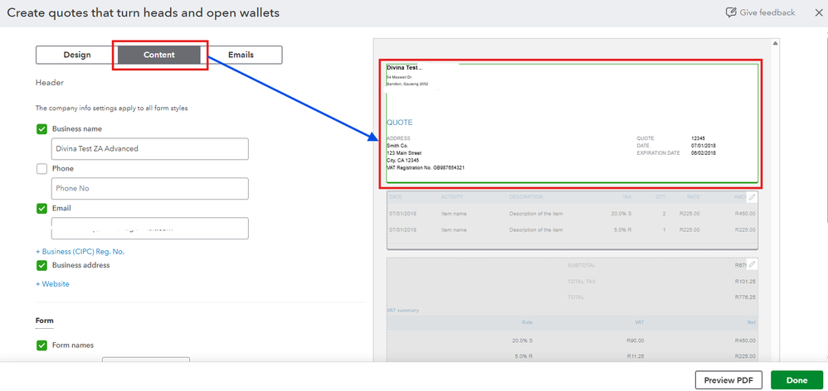Click the Header section label
Viewport: 828px width, 391px height.
point(50,83)
